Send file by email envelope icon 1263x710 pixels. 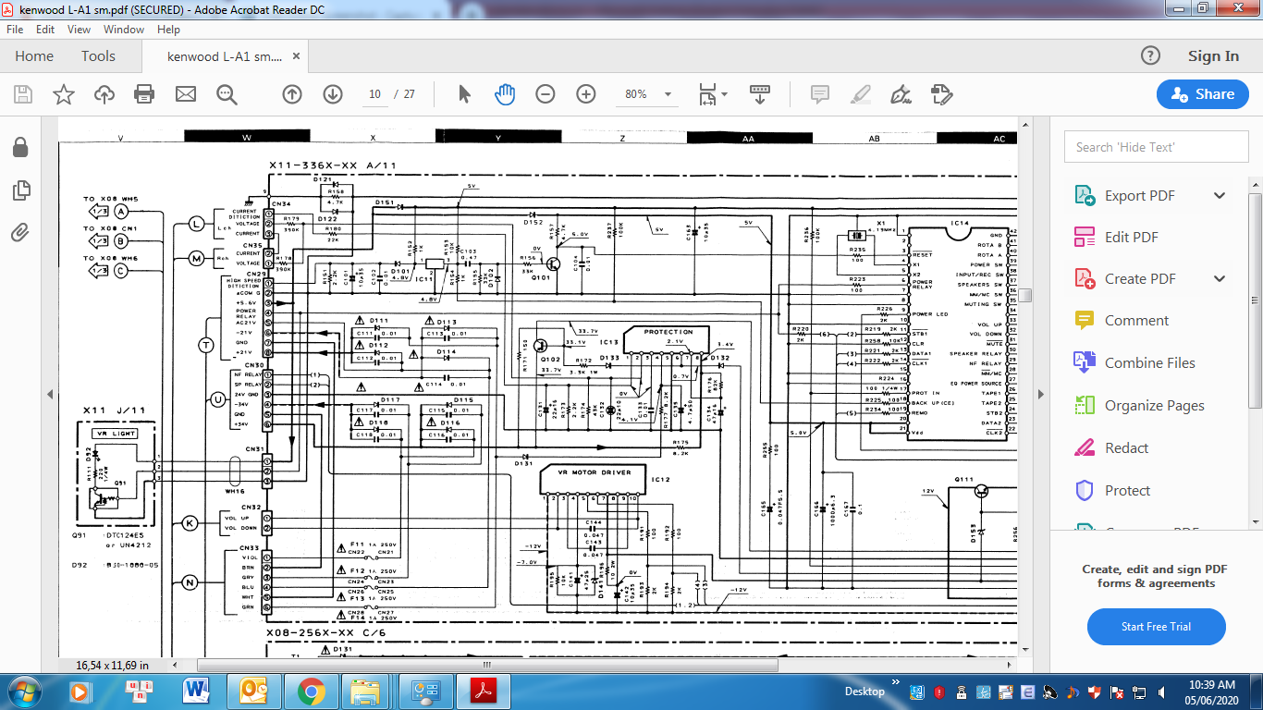pos(186,94)
